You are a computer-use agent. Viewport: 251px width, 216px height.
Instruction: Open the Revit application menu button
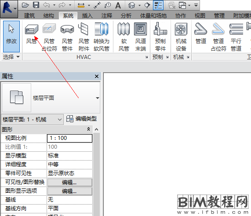[9, 9]
